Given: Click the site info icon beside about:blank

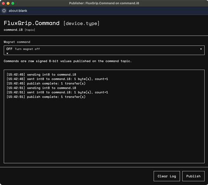Looking at the screenshot, I should coord(4,11).
